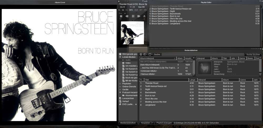Click the Verlauf history icon in sidebar

(120, 101)
